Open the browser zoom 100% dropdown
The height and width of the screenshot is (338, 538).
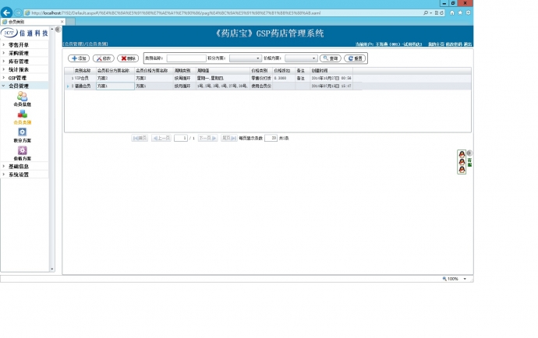pyautogui.click(x=465, y=279)
